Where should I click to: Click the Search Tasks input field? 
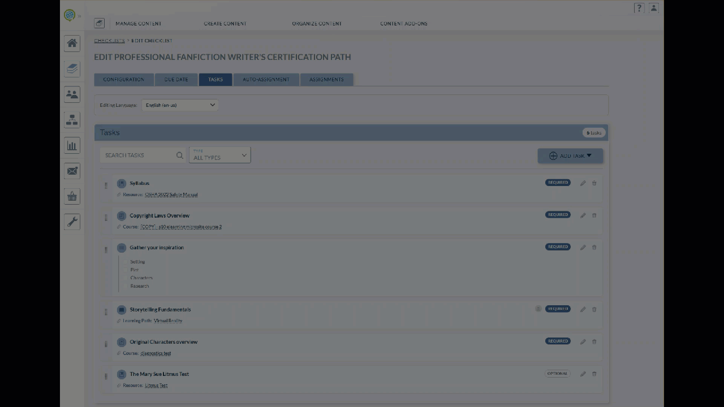pyautogui.click(x=139, y=155)
